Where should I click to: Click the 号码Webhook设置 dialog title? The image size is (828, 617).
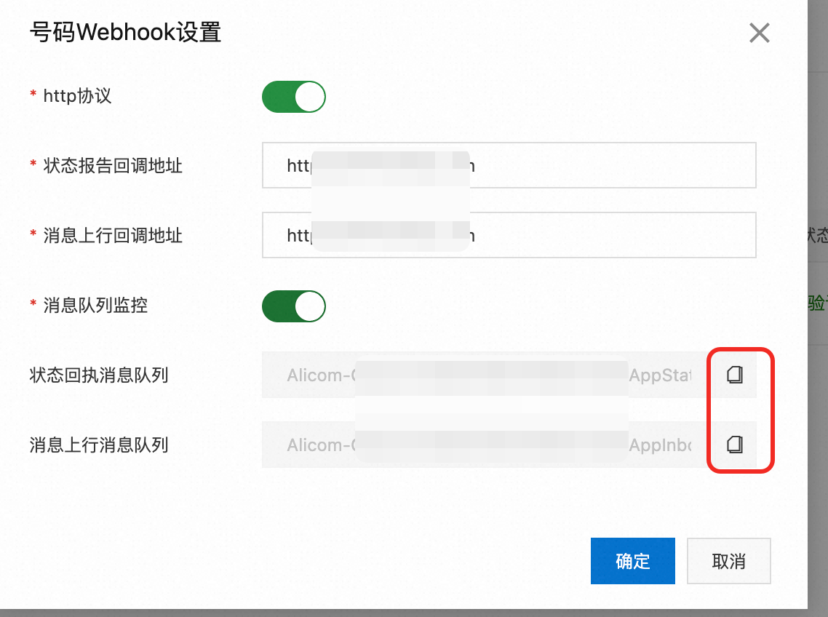[125, 33]
